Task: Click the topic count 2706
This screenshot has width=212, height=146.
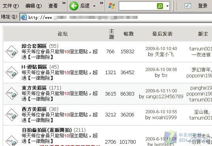Action: click(x=110, y=142)
